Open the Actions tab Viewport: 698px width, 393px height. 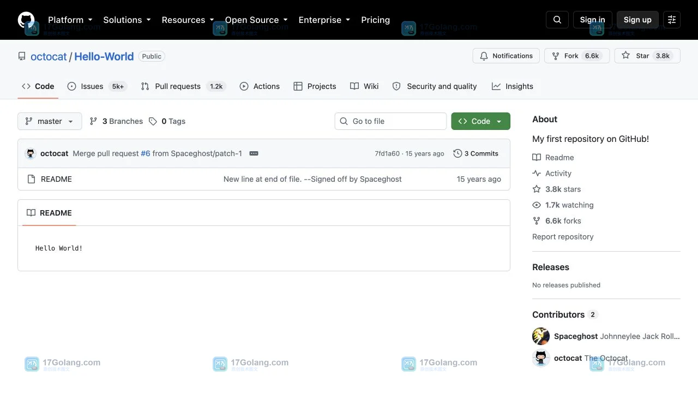[260, 86]
